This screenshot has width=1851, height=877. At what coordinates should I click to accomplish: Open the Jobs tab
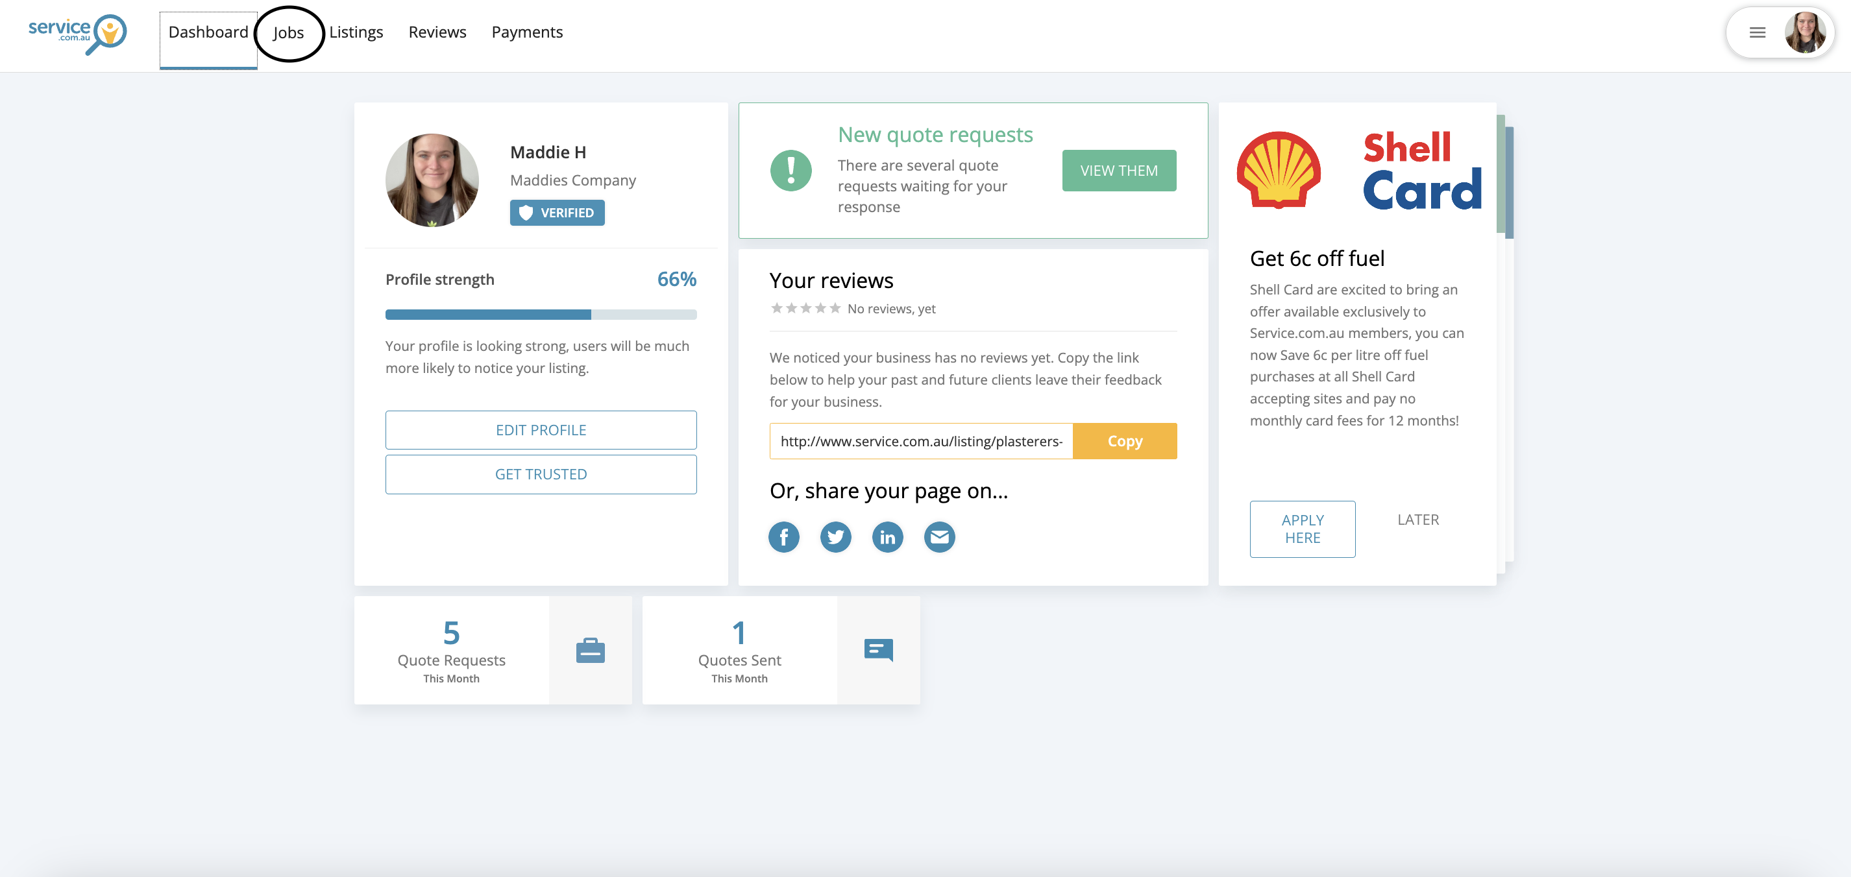pyautogui.click(x=288, y=33)
